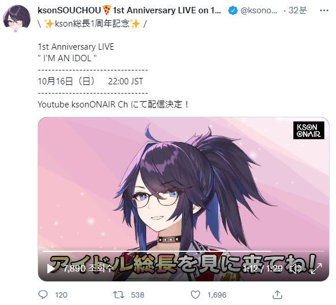This screenshot has height=305, width=336.
Task: Click the 7,890 조회수 view count
Action: tap(88, 269)
